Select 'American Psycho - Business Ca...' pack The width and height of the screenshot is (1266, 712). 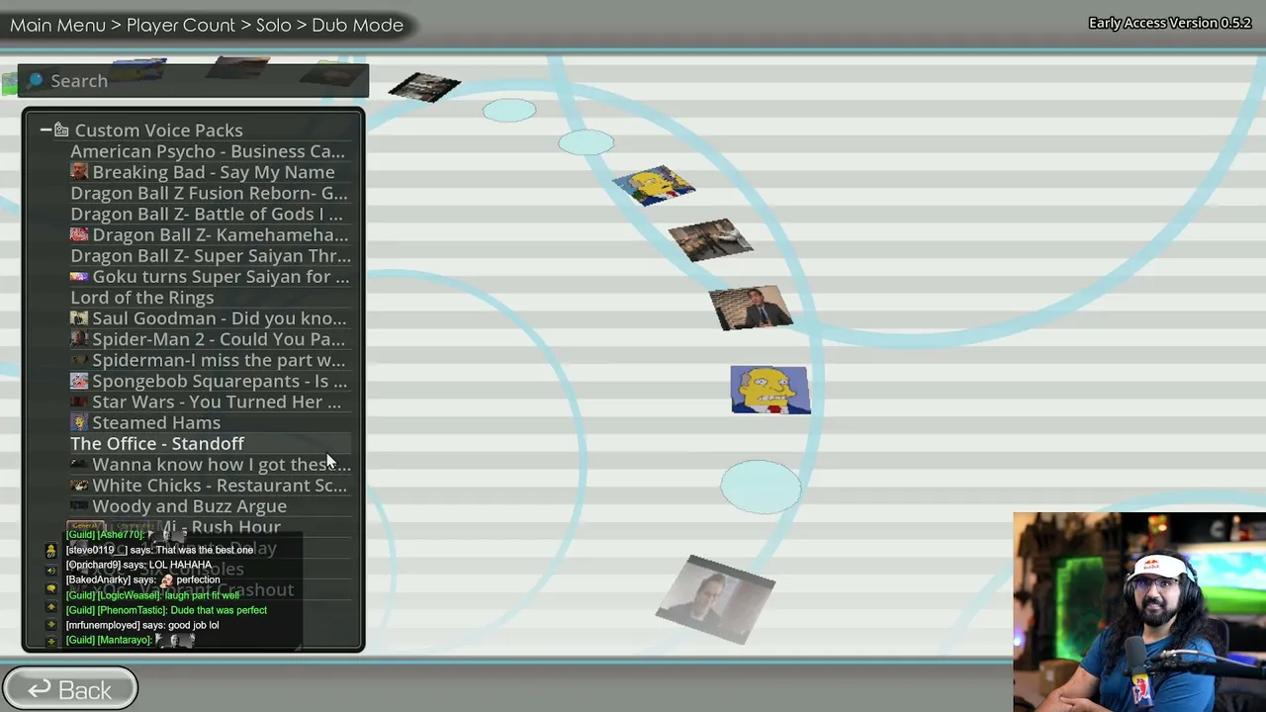pyautogui.click(x=208, y=151)
